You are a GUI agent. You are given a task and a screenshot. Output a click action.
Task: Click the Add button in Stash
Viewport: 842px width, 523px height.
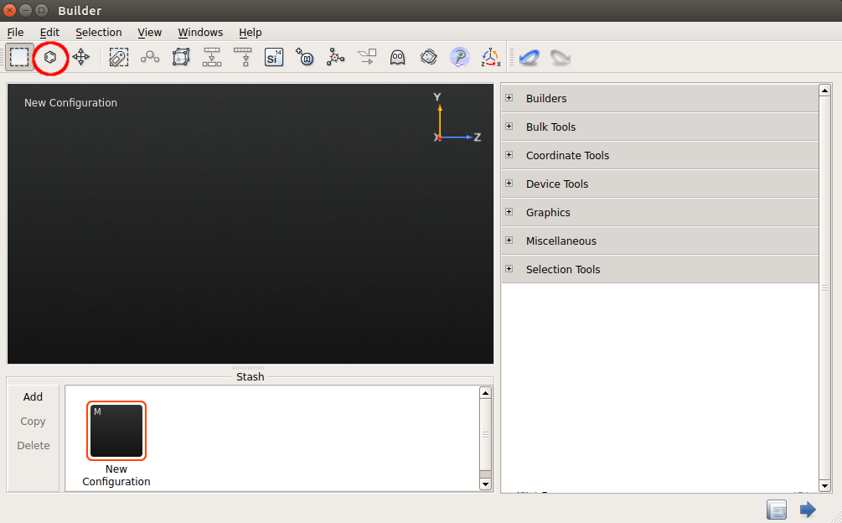click(x=33, y=396)
